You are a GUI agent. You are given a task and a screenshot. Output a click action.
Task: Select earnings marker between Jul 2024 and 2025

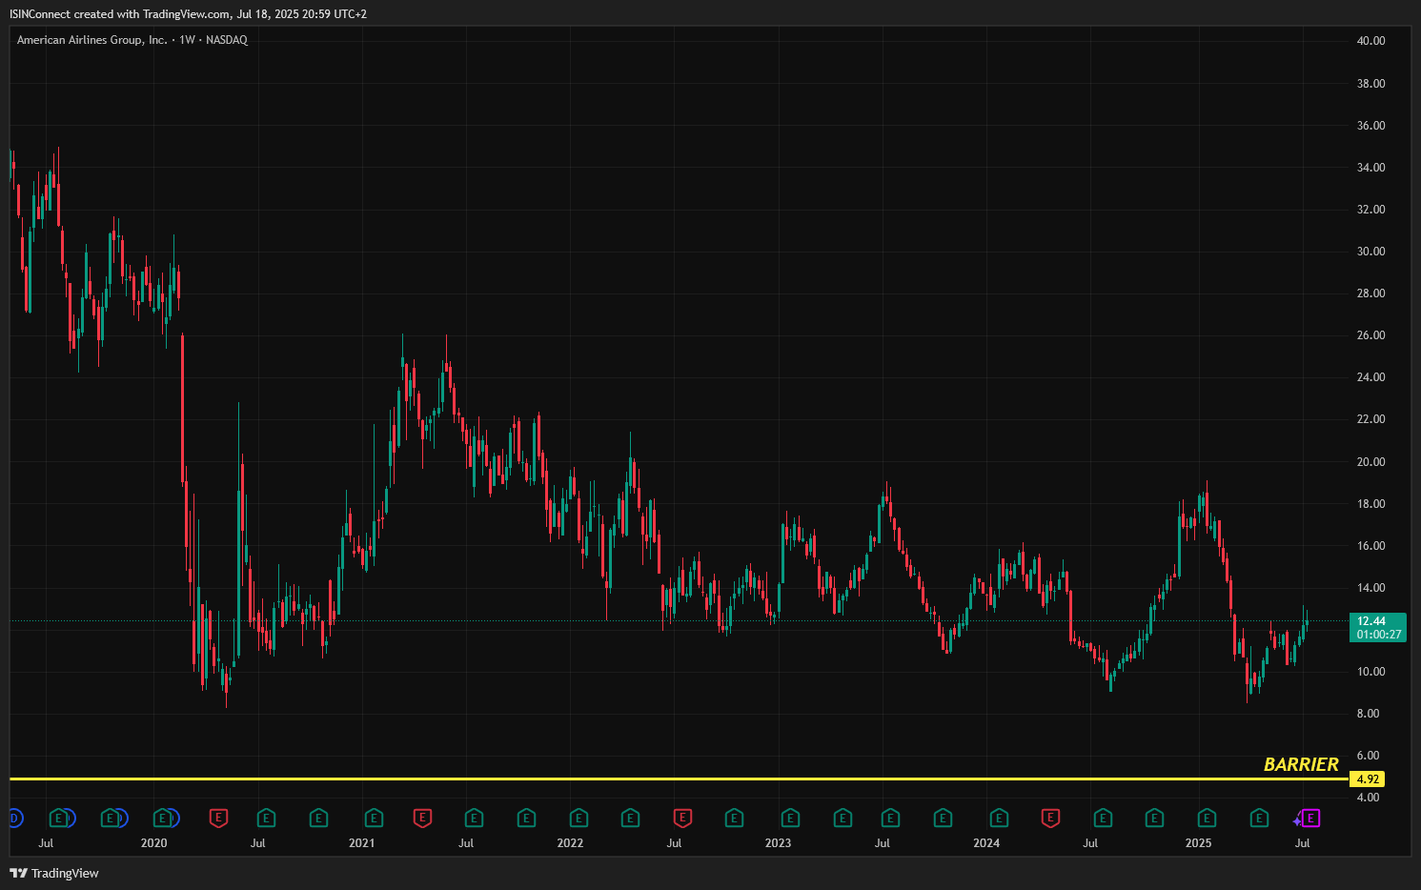click(1154, 818)
